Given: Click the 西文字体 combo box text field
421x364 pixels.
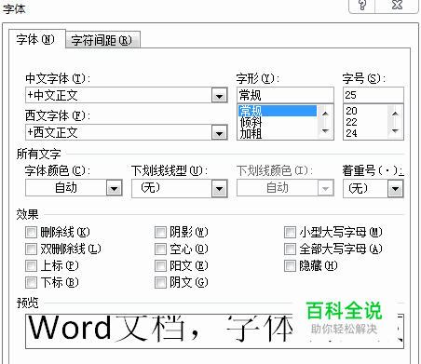Looking at the screenshot, I should [x=118, y=132].
